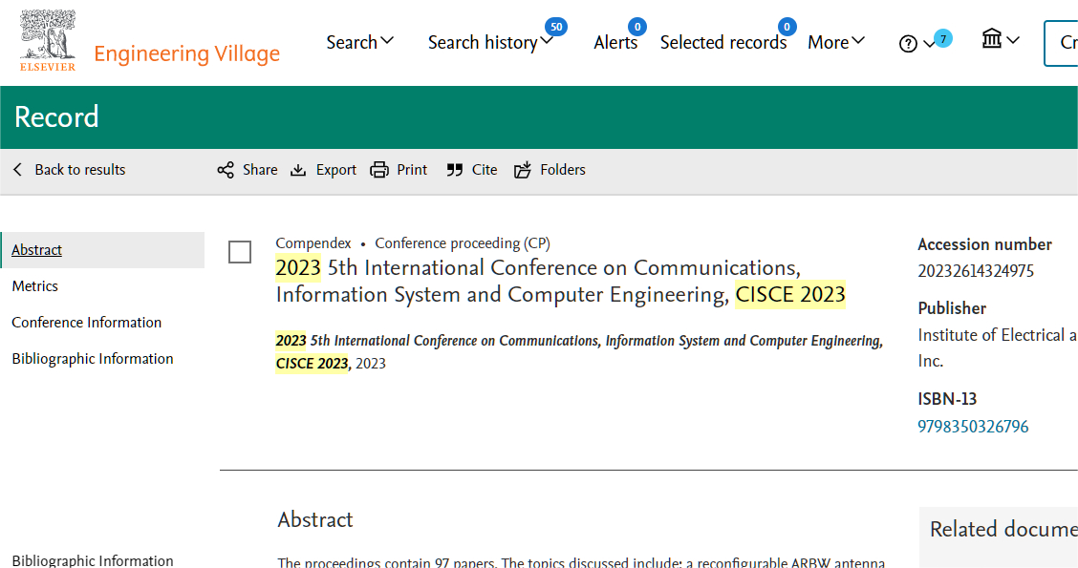
Task: Click the back arrow chevron icon
Action: pos(18,170)
